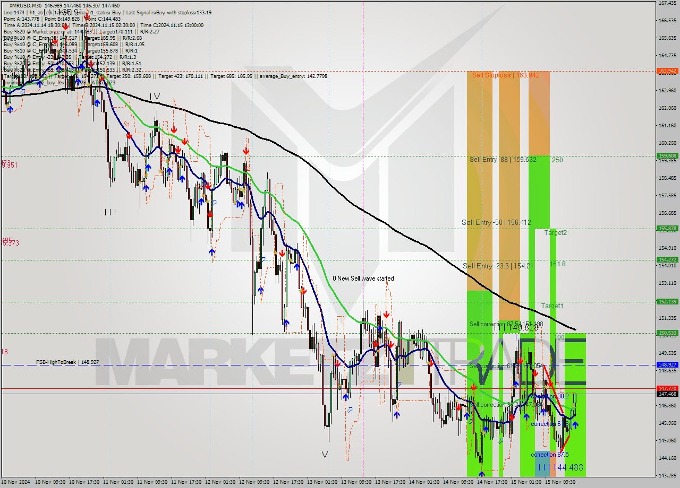Select the 'Sell Entry -88 | 159.632' label
The height and width of the screenshot is (488, 680).
(x=503, y=159)
